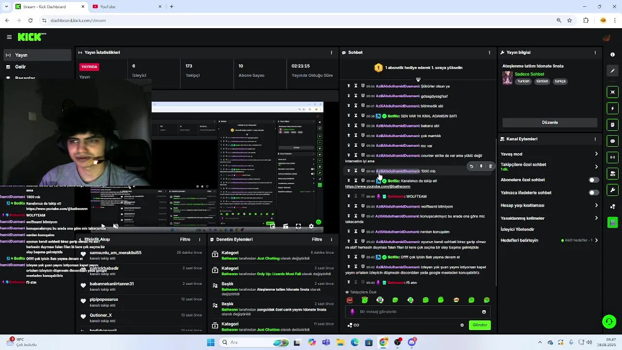Open the info icon in the right sidebar
The image size is (622, 350).
(x=612, y=54)
